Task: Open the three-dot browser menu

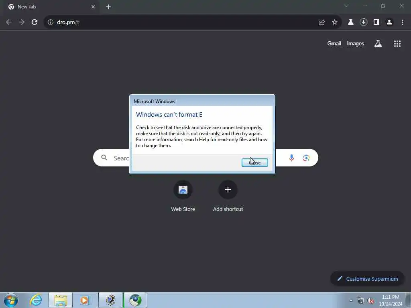Action: pos(402,22)
